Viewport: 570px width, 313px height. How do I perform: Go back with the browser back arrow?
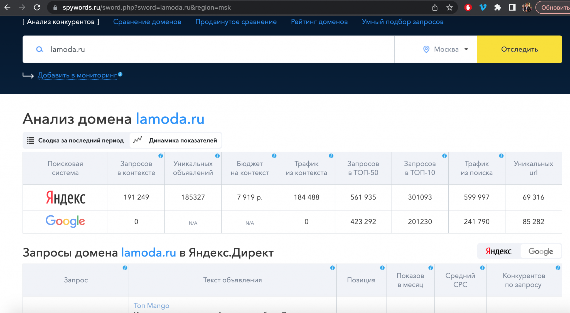pos(8,8)
